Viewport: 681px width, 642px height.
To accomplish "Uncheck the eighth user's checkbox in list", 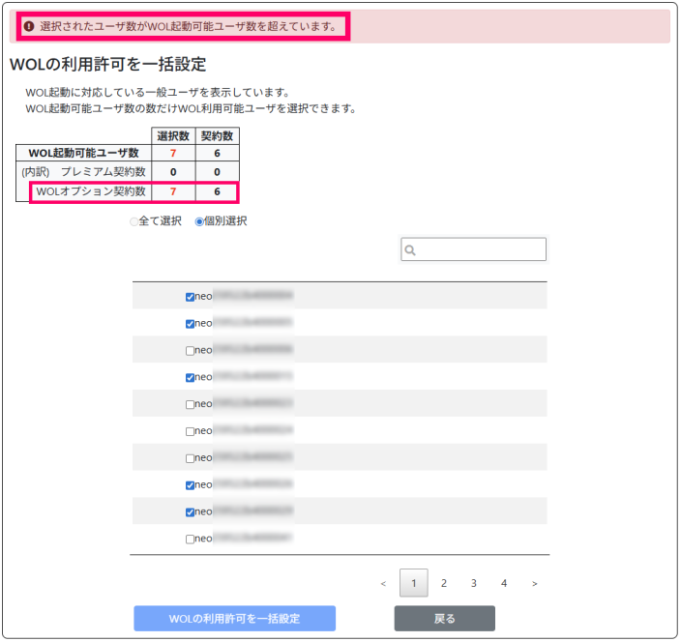I will (x=190, y=485).
